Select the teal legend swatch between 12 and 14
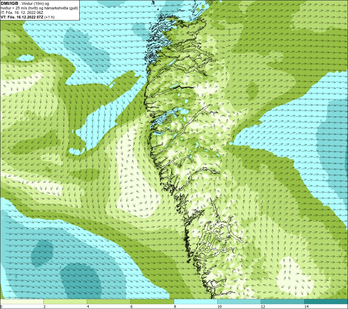The image size is (348, 309). (x=283, y=301)
